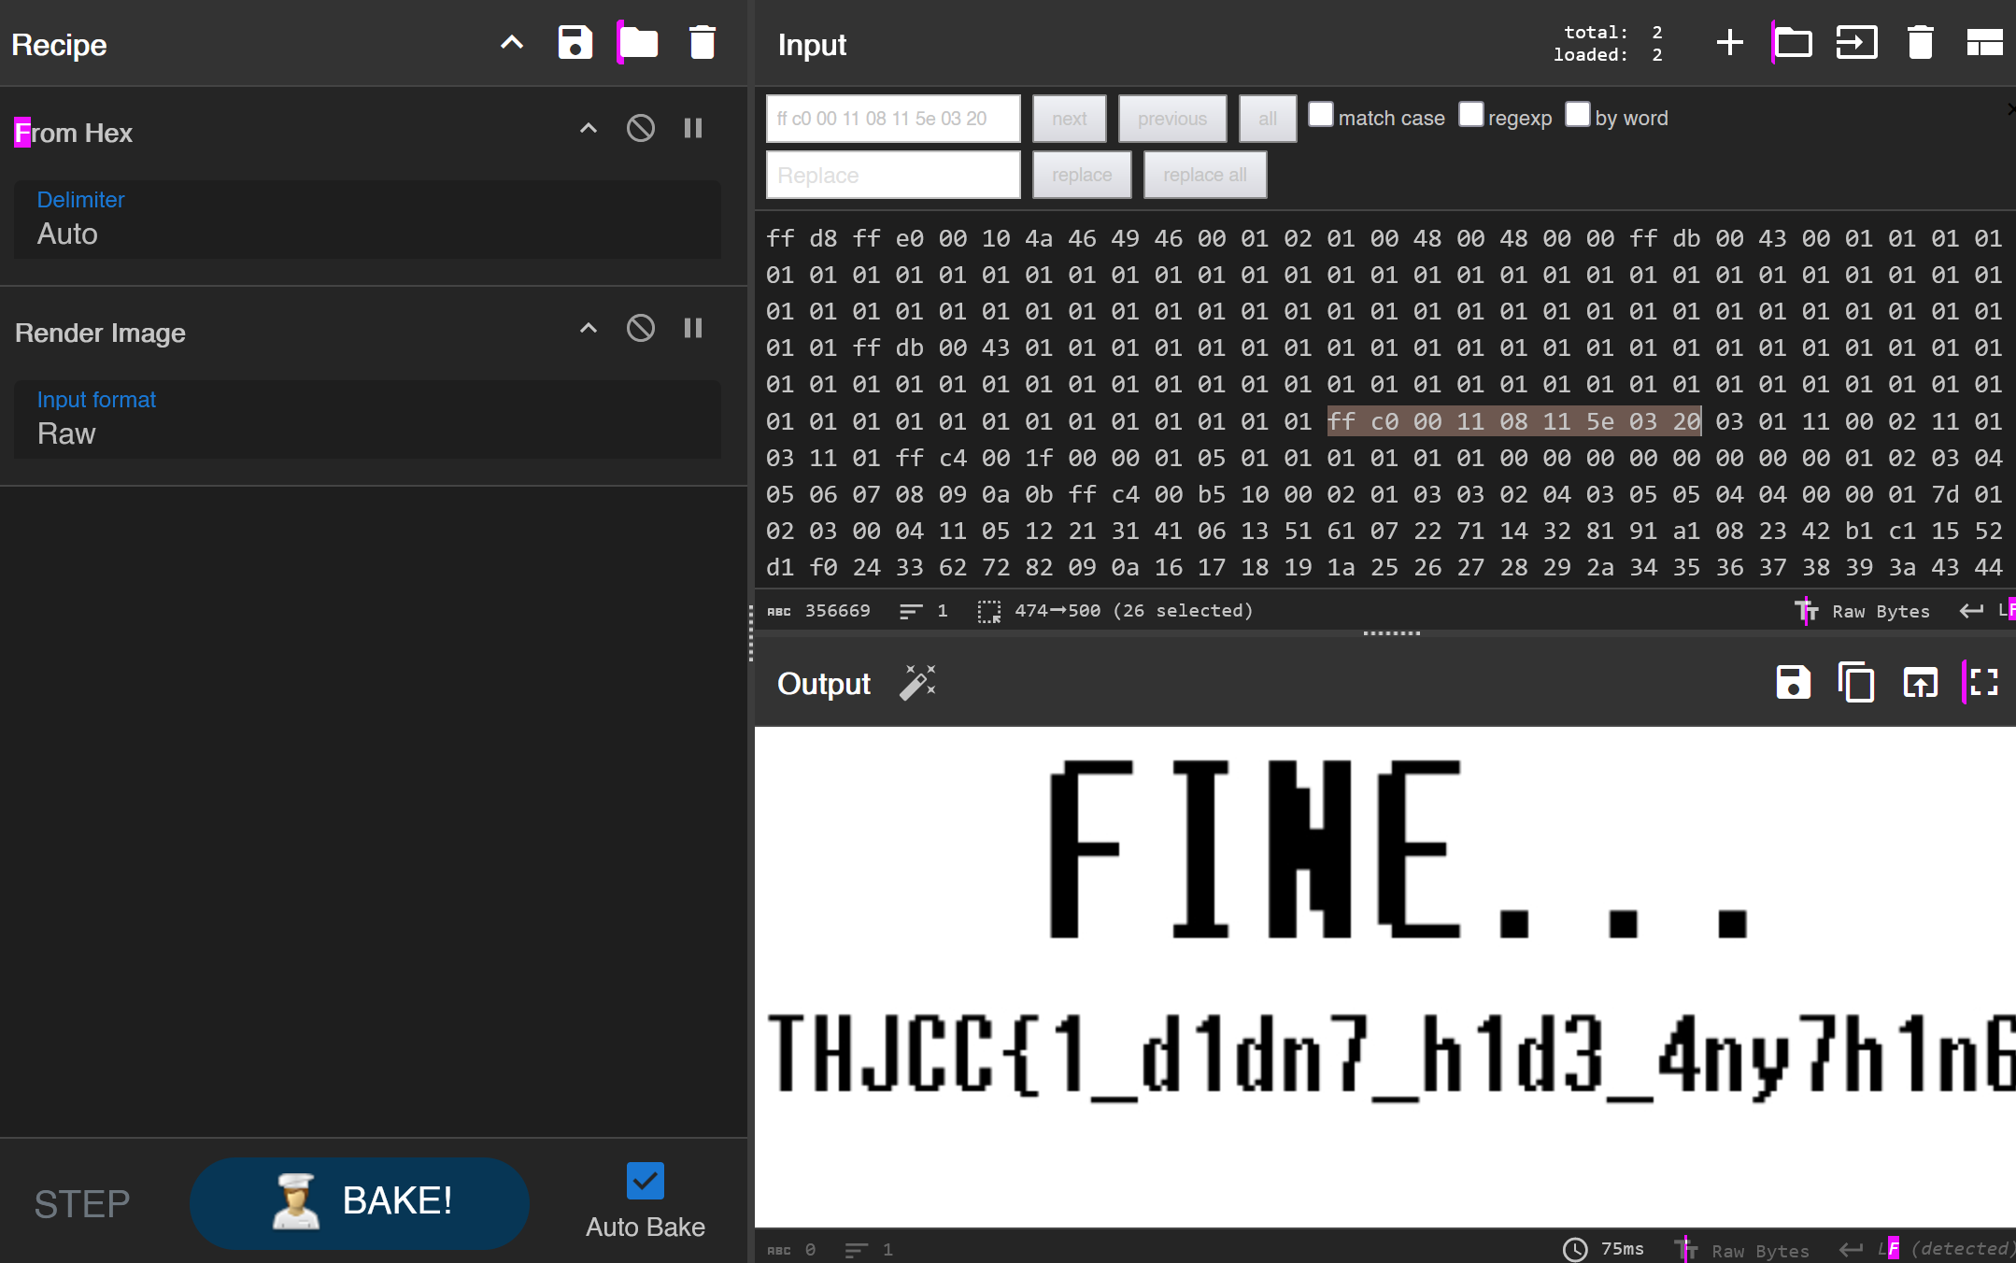The height and width of the screenshot is (1263, 2016).
Task: Tick the regexp checkbox
Action: (1470, 115)
